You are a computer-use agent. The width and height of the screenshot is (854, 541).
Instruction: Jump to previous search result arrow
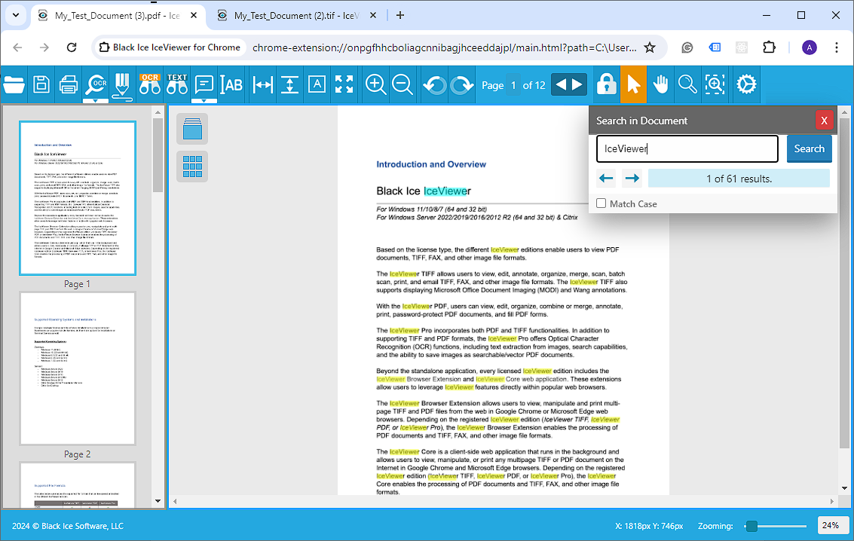(x=606, y=179)
